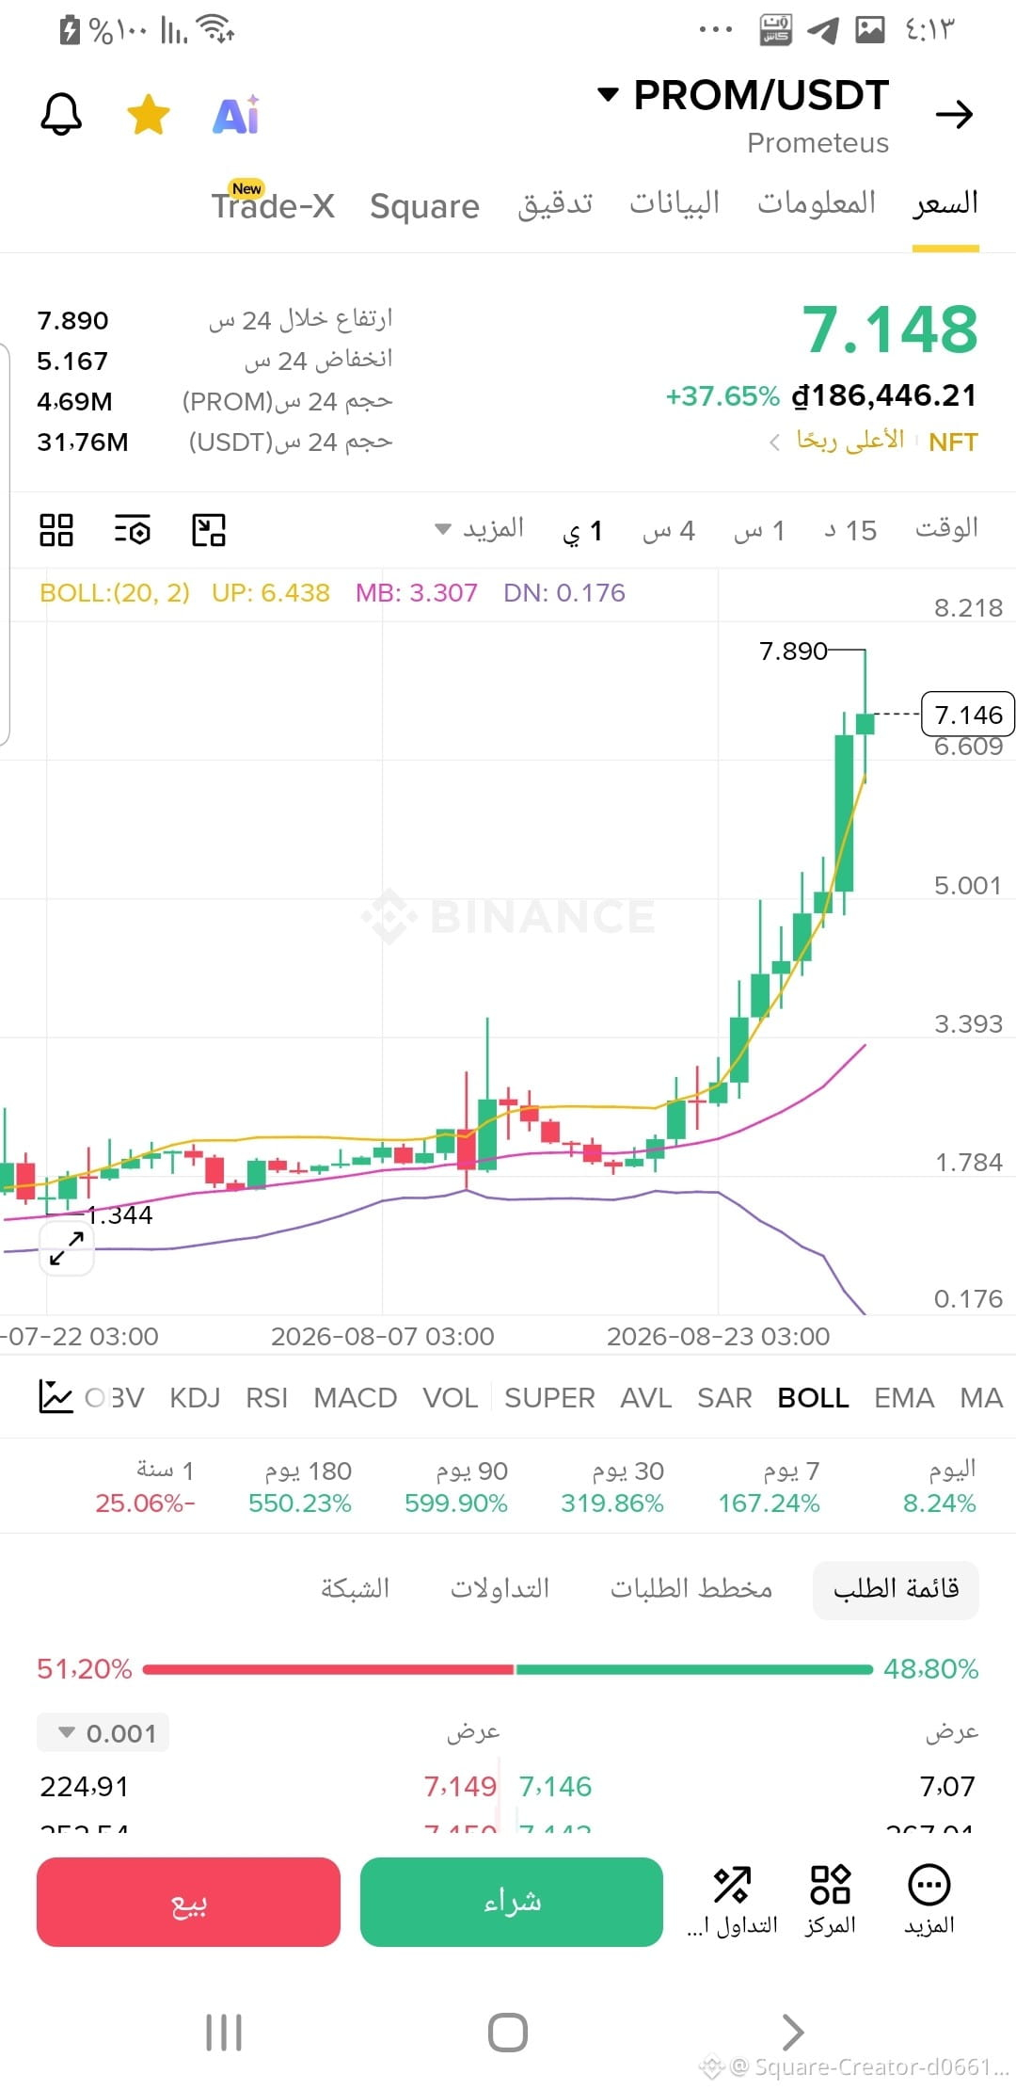
Task: Enable the OBV indicator
Action: pos(115,1398)
